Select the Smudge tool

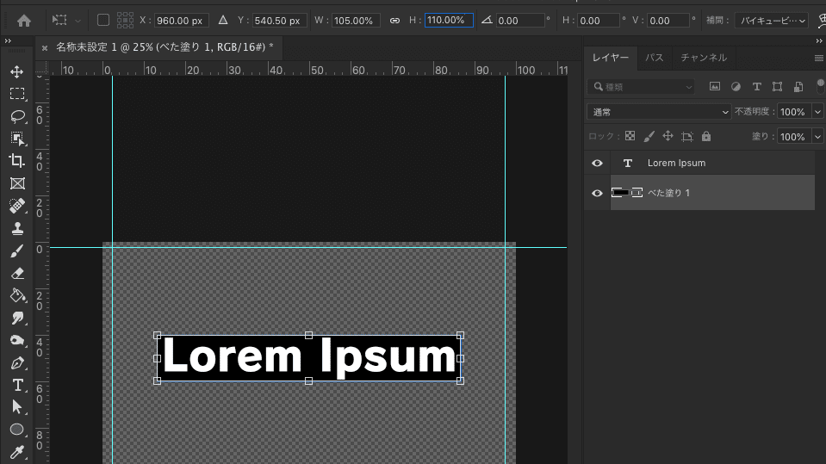[17, 319]
